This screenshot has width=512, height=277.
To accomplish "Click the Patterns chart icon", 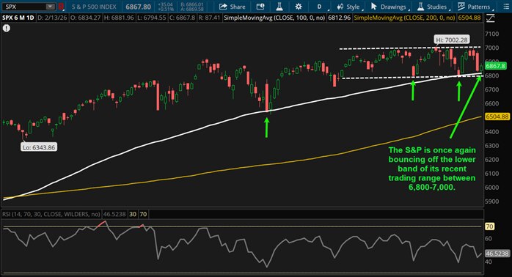I will (461, 7).
